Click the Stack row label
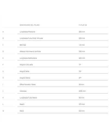109x136 pixels. (x=22, y=111)
